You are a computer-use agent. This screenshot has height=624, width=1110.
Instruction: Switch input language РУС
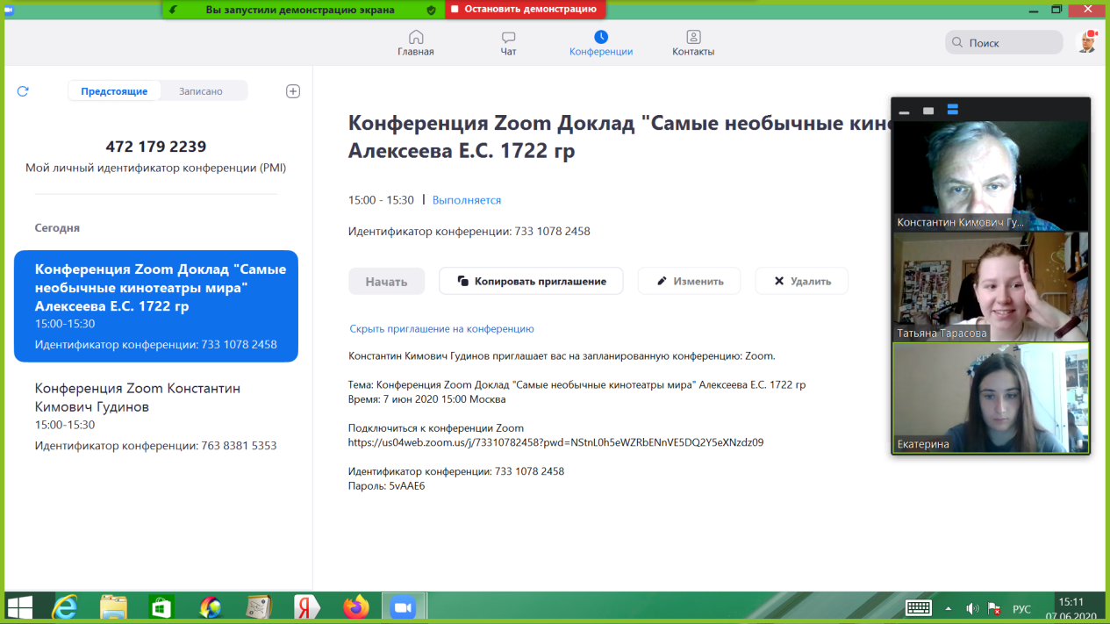1021,608
